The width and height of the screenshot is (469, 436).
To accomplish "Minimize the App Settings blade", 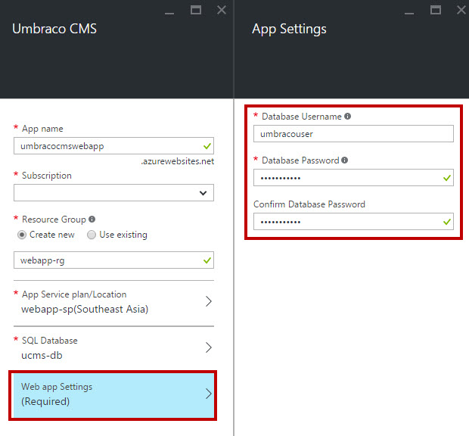I will coord(409,13).
